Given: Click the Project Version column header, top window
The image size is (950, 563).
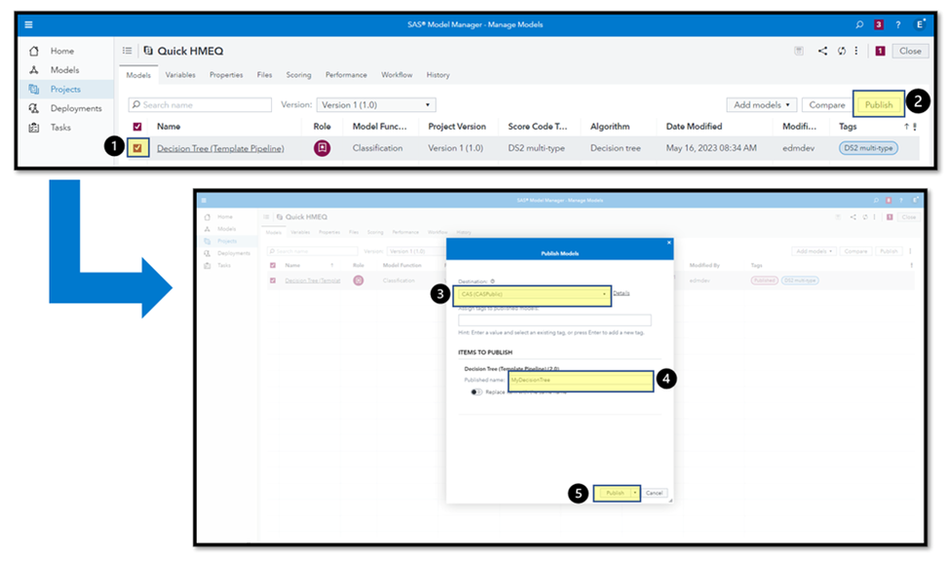Looking at the screenshot, I should pos(457,127).
